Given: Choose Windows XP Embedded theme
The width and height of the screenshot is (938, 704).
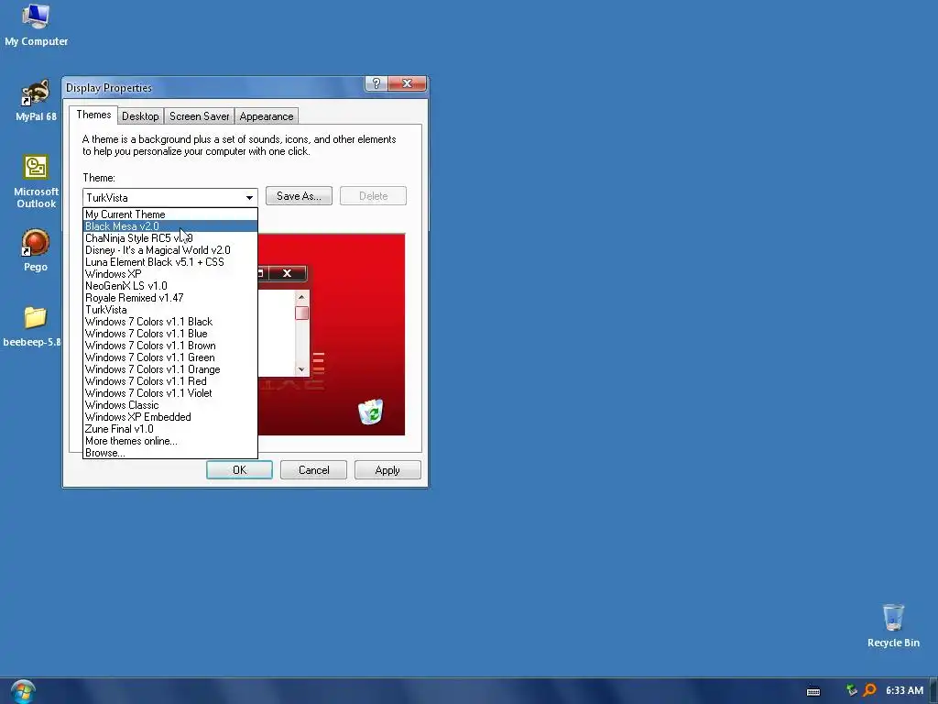Looking at the screenshot, I should point(169,417).
